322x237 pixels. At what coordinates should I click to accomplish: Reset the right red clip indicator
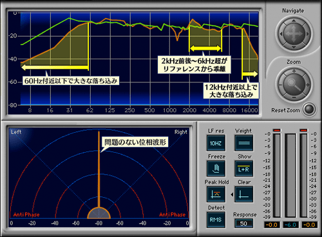(304, 130)
